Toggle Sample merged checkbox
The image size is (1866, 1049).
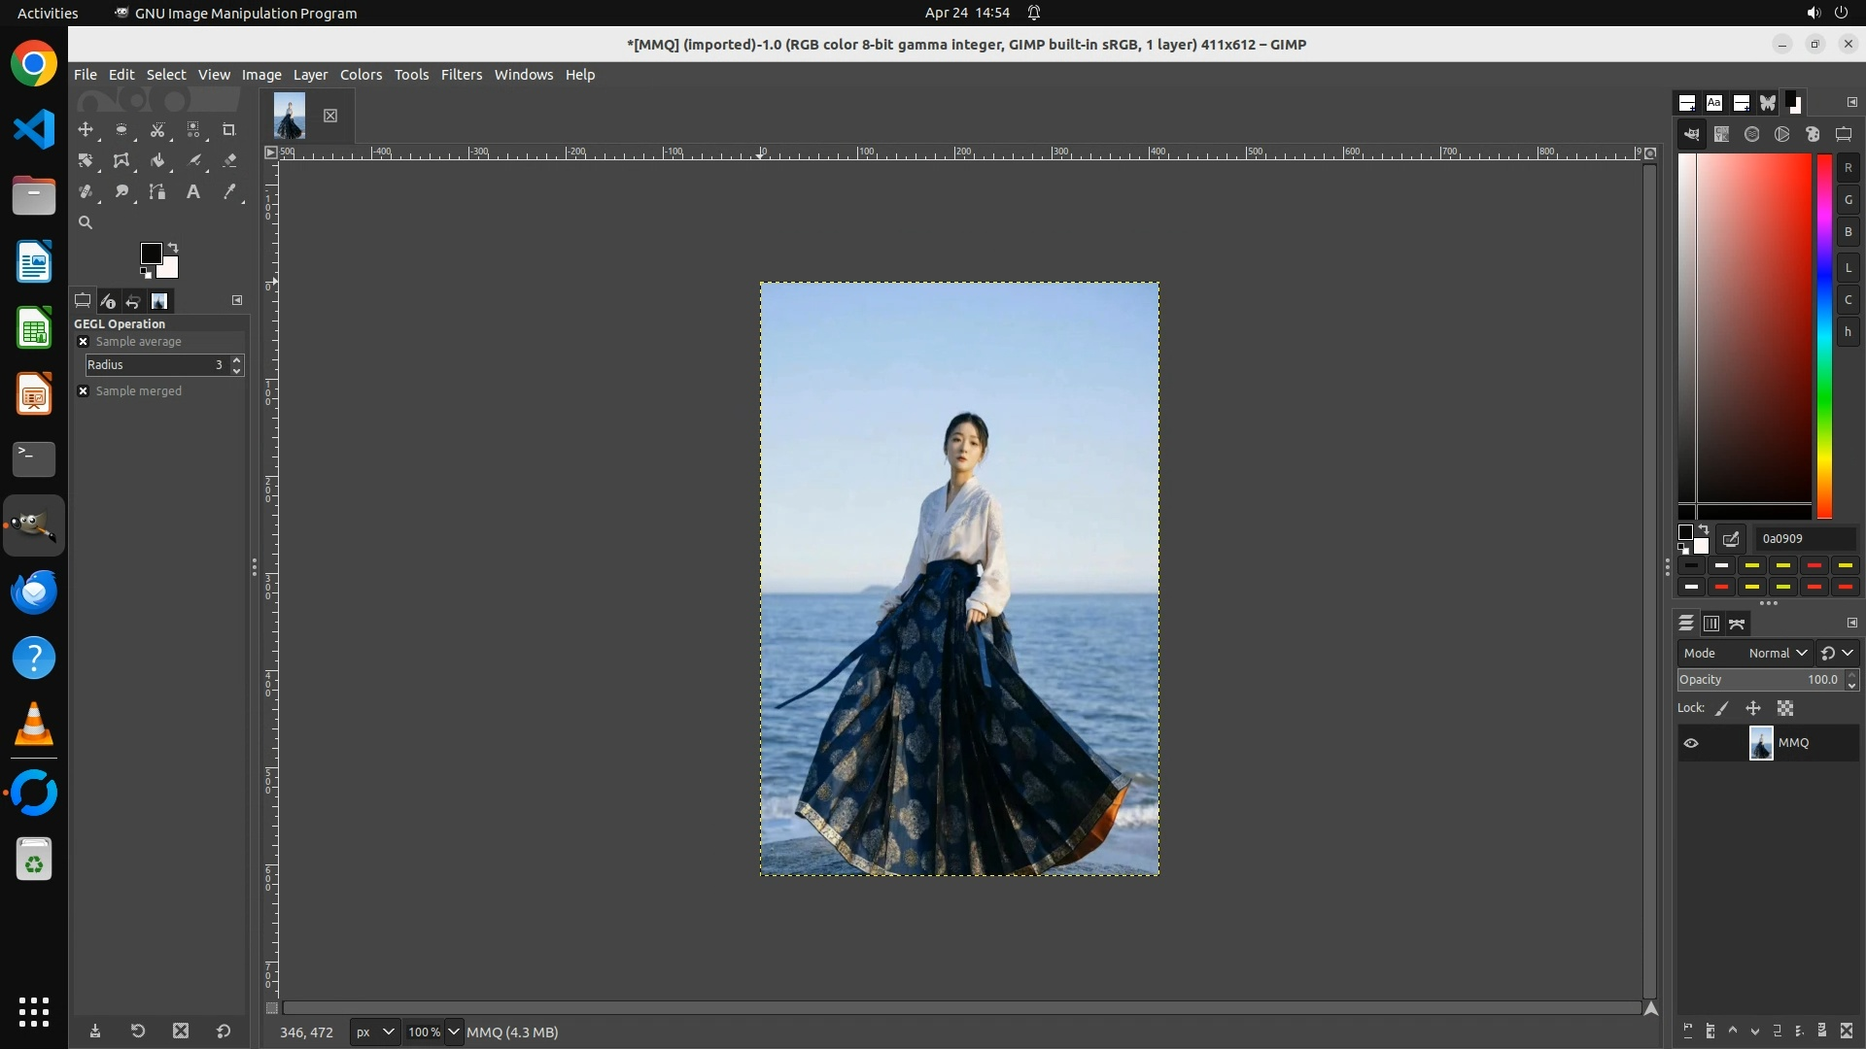(84, 391)
